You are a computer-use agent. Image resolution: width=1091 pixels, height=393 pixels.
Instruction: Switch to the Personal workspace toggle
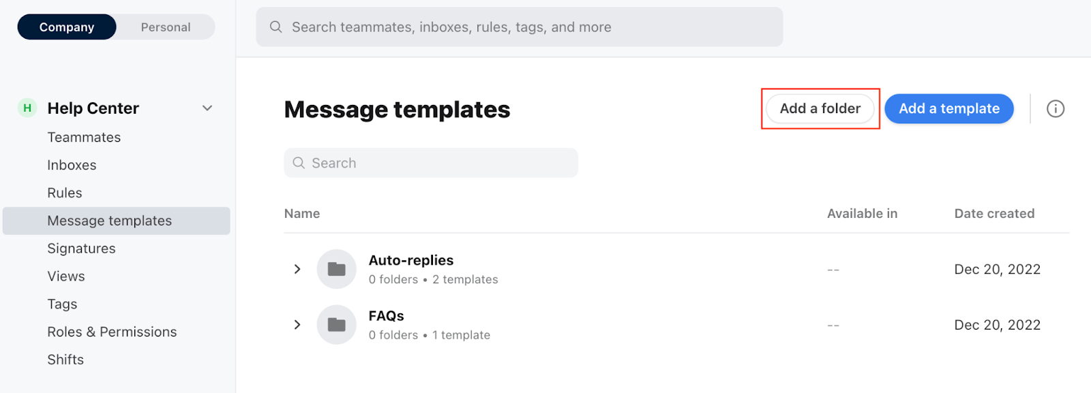166,27
